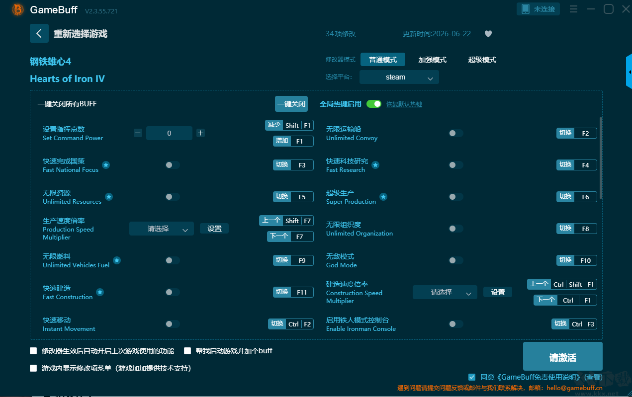632x397 pixels.
Task: Click 设置 for Construction Speed Multiplier
Action: tap(498, 292)
